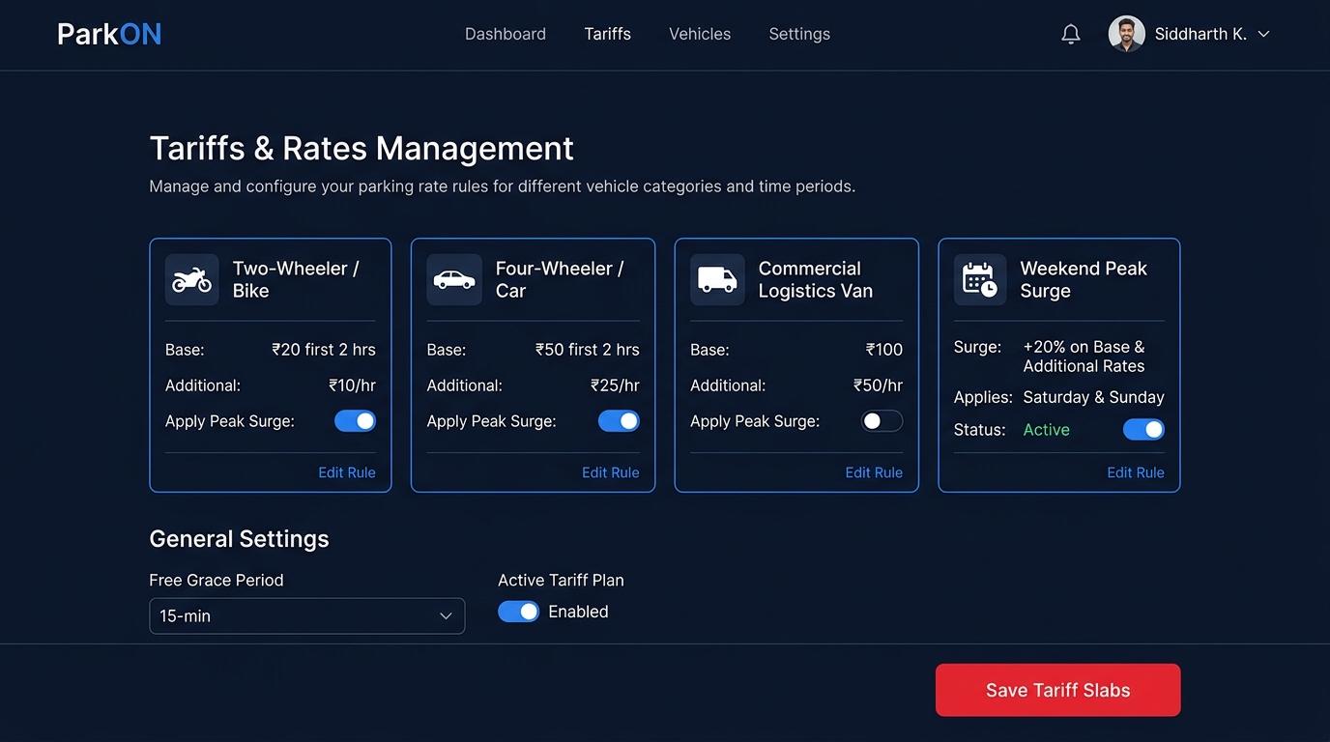Click the ParkON logo

pos(109,34)
